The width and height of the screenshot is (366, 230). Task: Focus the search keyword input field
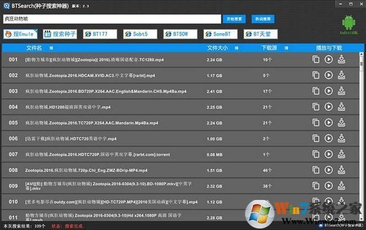[112, 19]
